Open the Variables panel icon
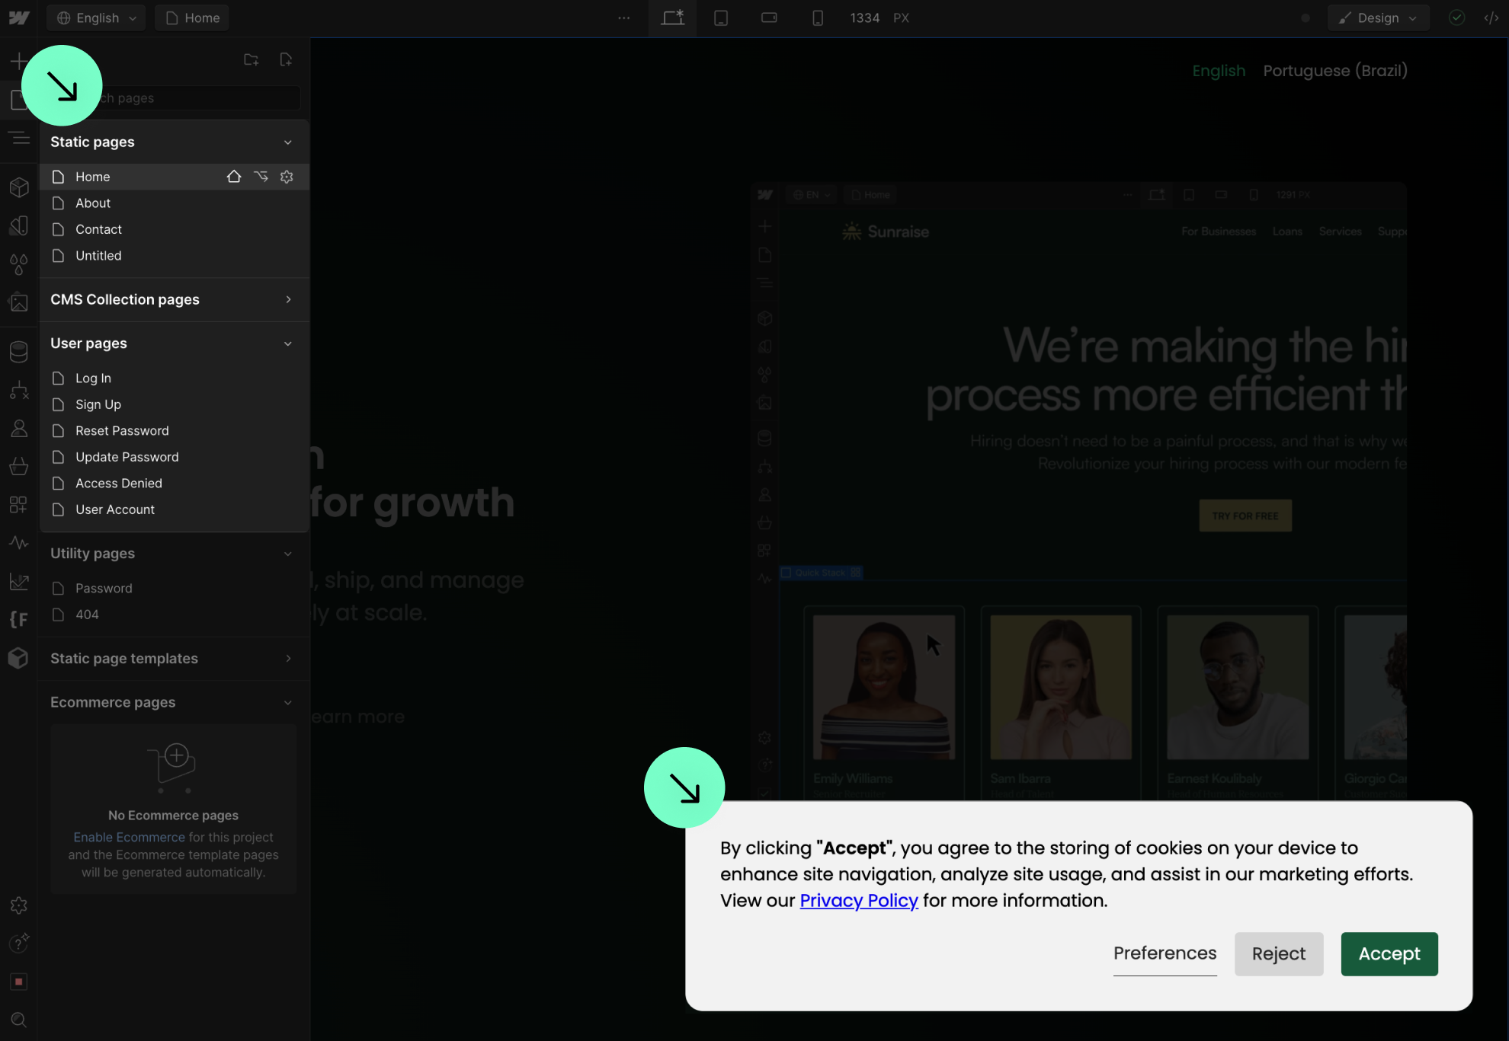Image resolution: width=1509 pixels, height=1041 pixels. [19, 264]
